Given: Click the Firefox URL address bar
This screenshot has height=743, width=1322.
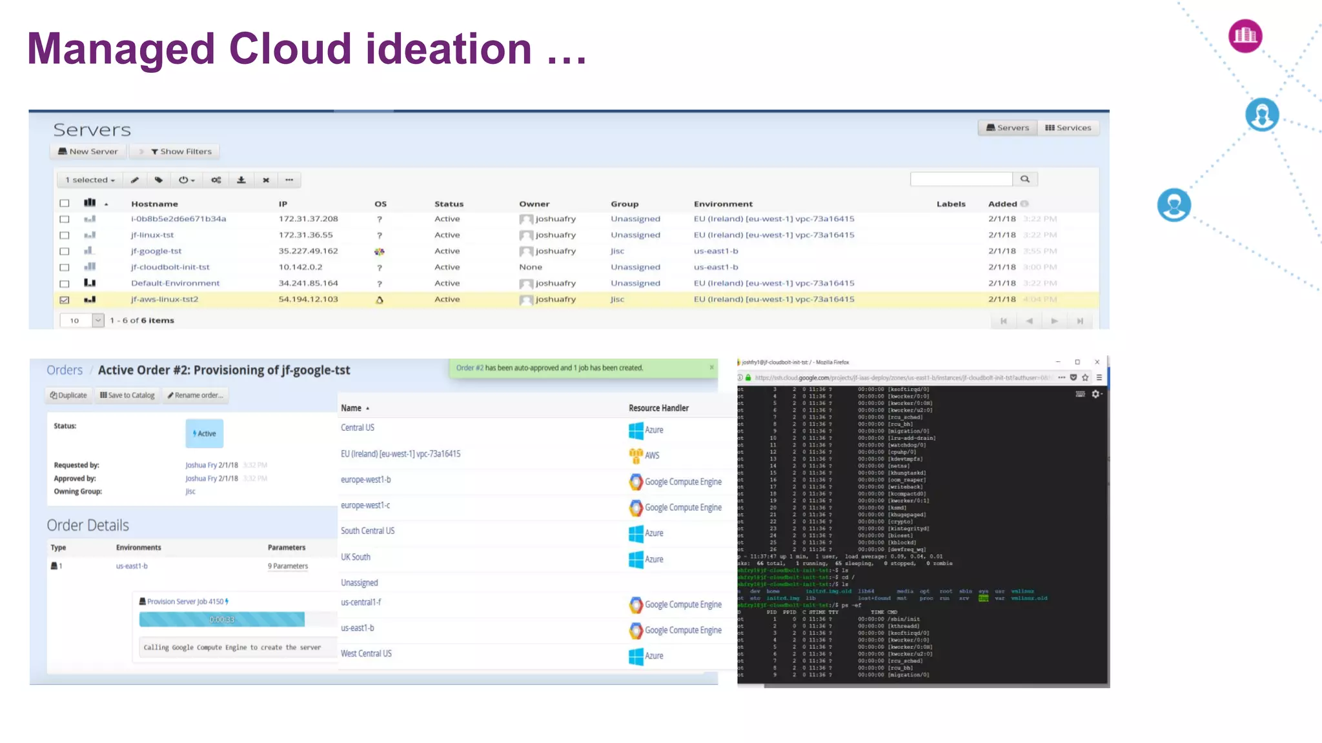Looking at the screenshot, I should pos(902,377).
